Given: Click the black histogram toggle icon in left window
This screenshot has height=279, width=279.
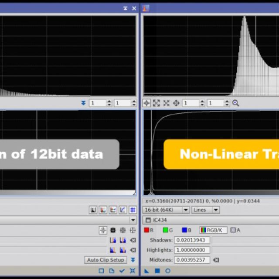Looking at the screenshot, I should (x=93, y=210).
